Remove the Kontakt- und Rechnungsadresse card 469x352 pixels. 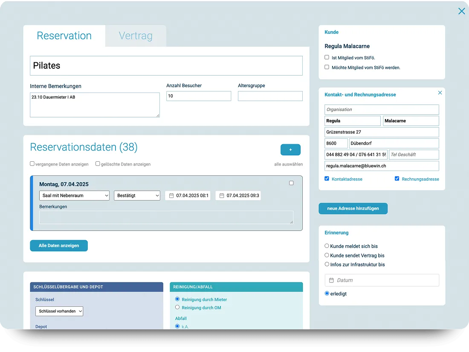(x=440, y=93)
